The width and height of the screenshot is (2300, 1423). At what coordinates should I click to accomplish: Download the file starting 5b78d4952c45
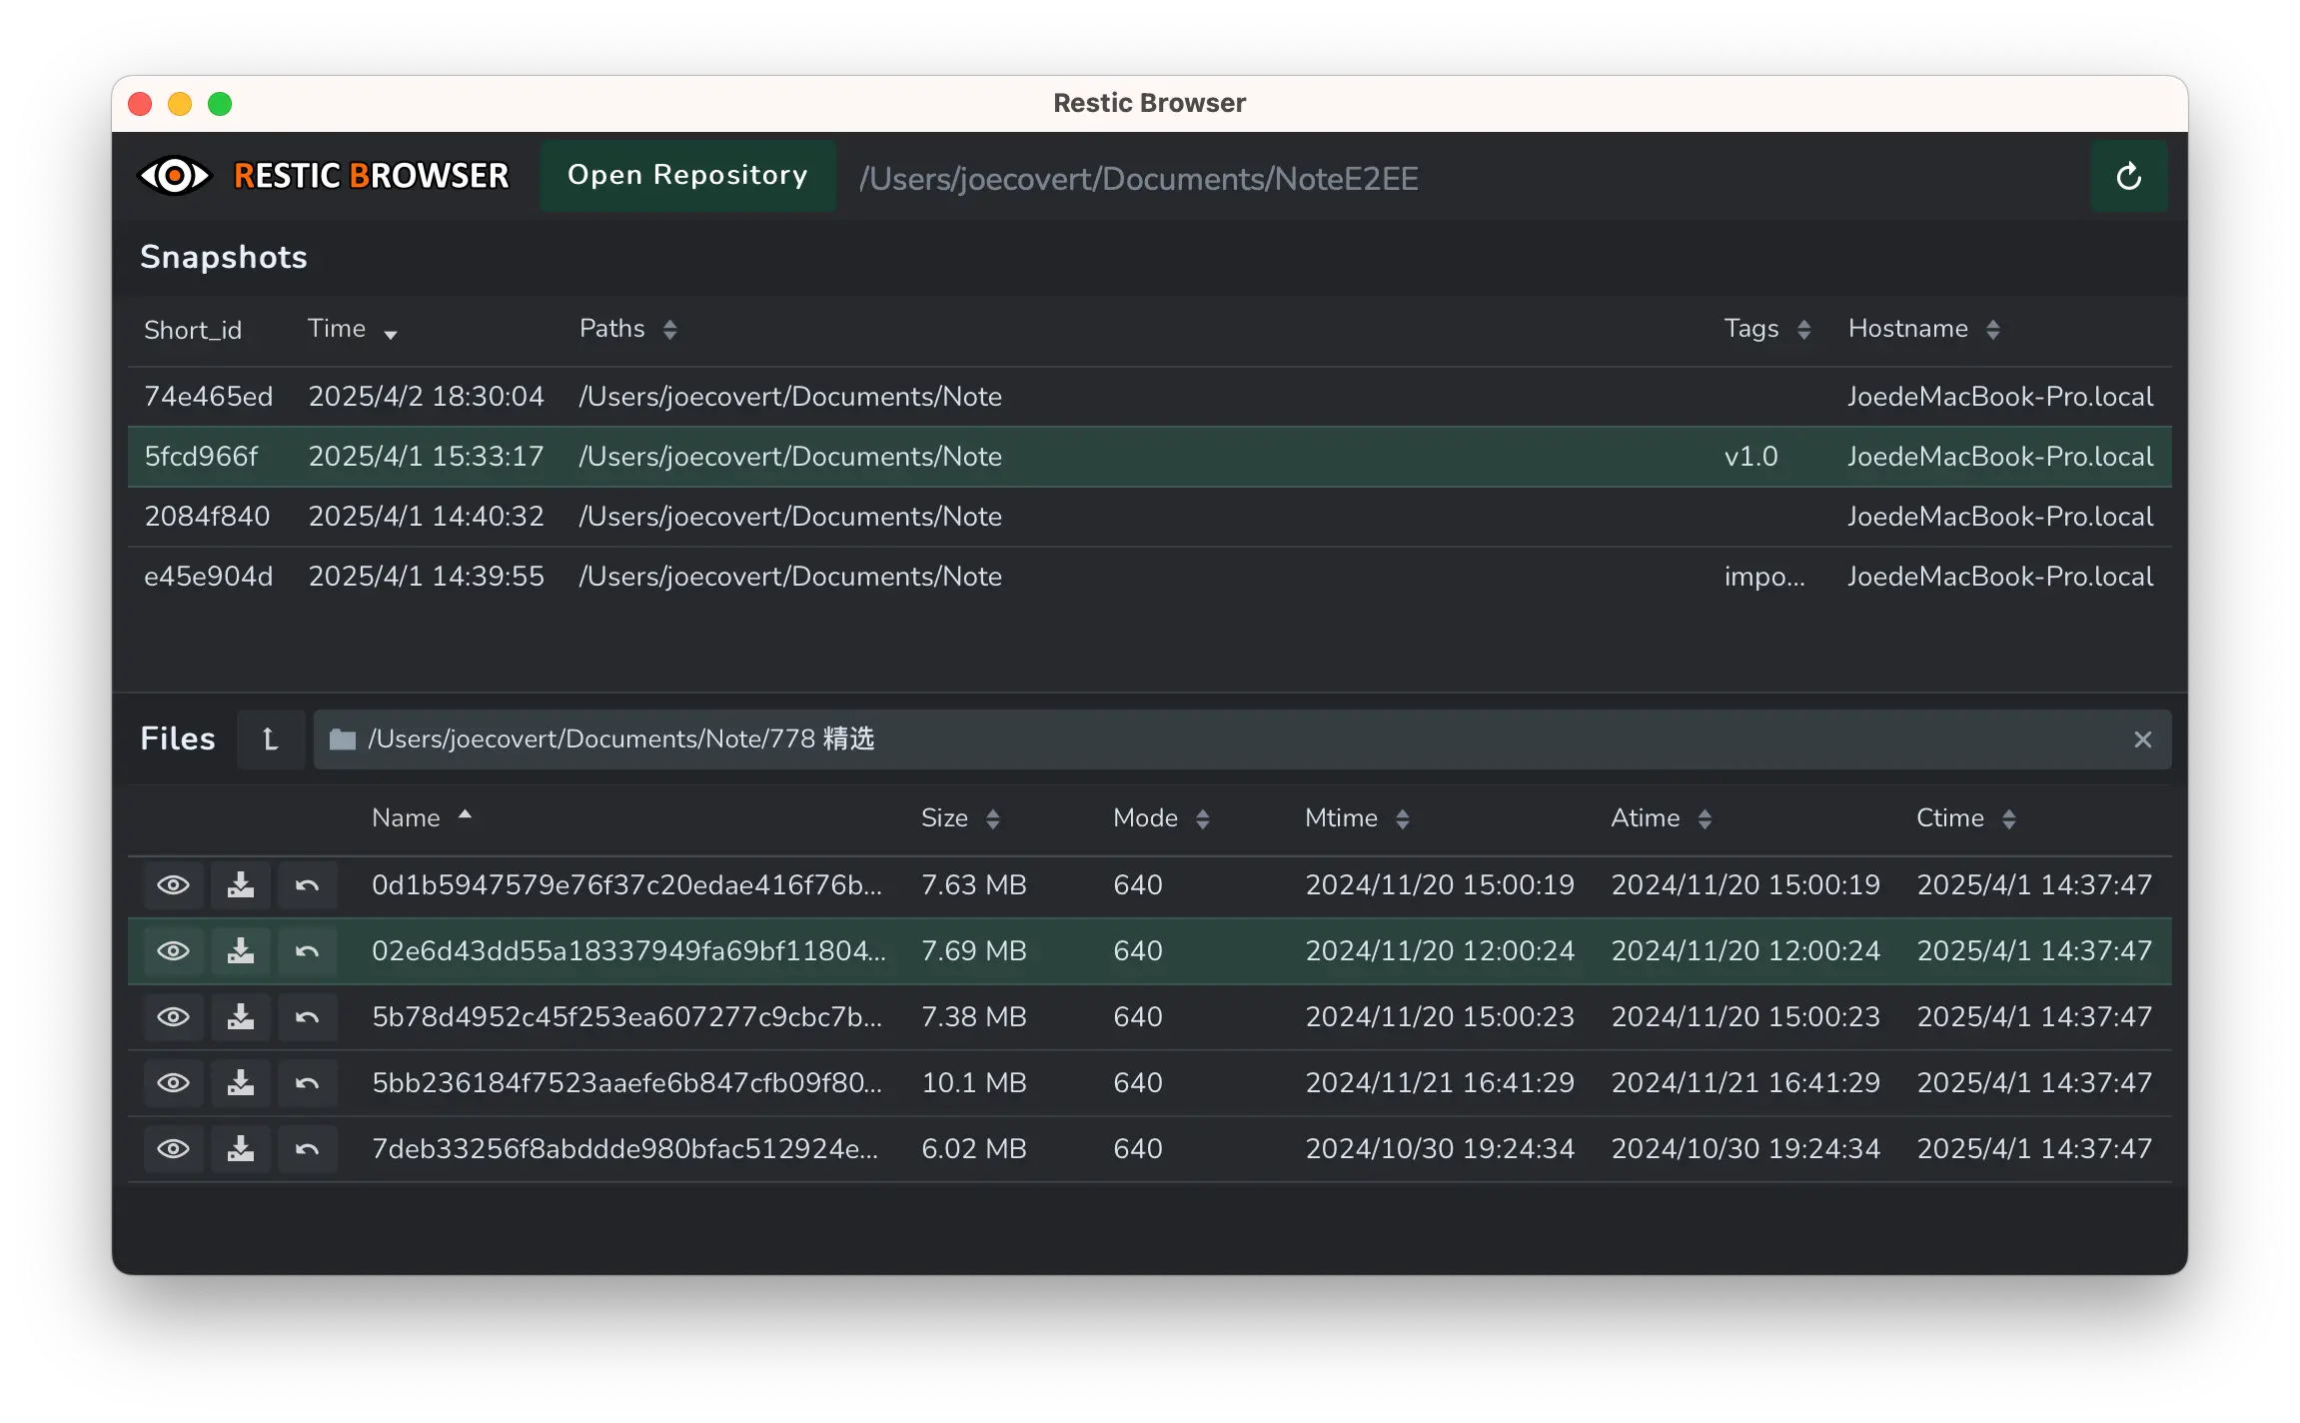[x=241, y=1017]
